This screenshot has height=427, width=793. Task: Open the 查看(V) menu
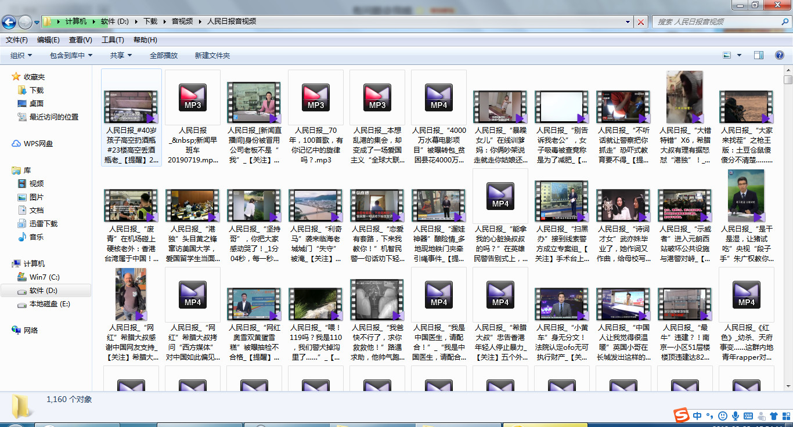(81, 40)
